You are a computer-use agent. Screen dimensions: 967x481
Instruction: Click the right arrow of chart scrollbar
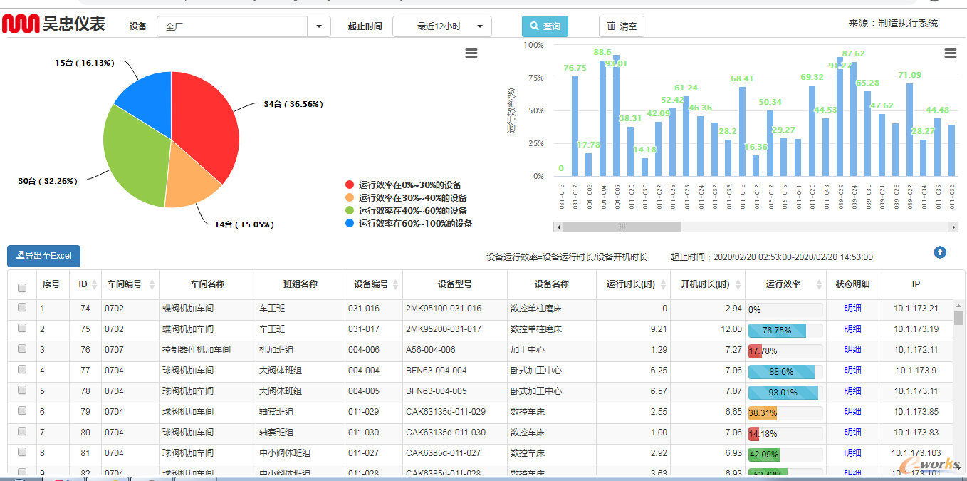[x=953, y=227]
